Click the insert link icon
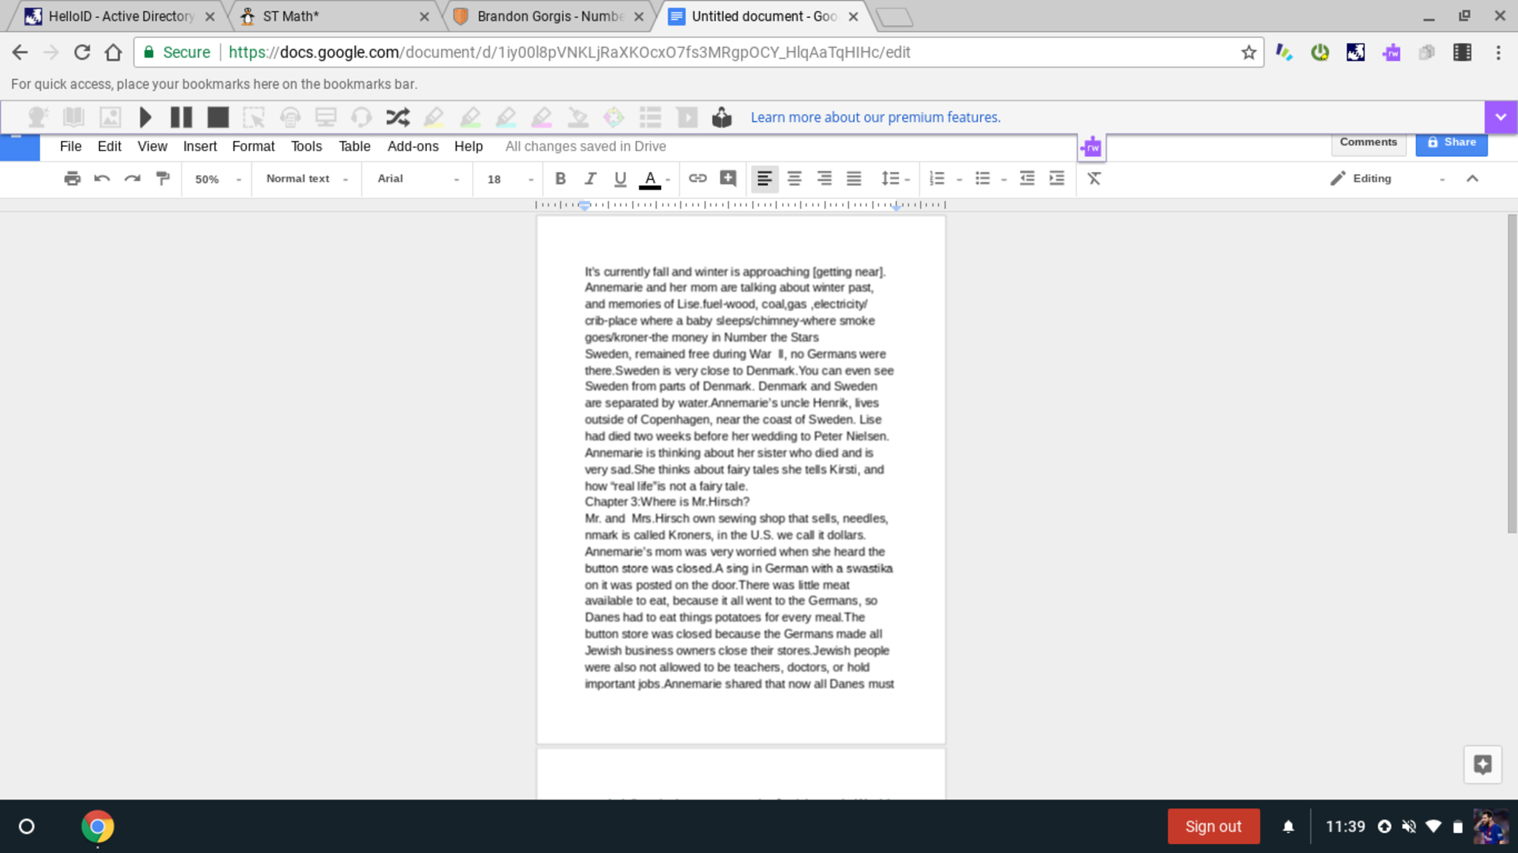This screenshot has width=1518, height=853. (697, 179)
